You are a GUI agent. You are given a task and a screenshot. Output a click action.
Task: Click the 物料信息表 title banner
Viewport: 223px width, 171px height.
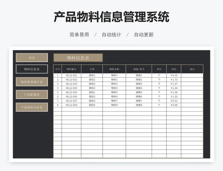click(x=78, y=58)
